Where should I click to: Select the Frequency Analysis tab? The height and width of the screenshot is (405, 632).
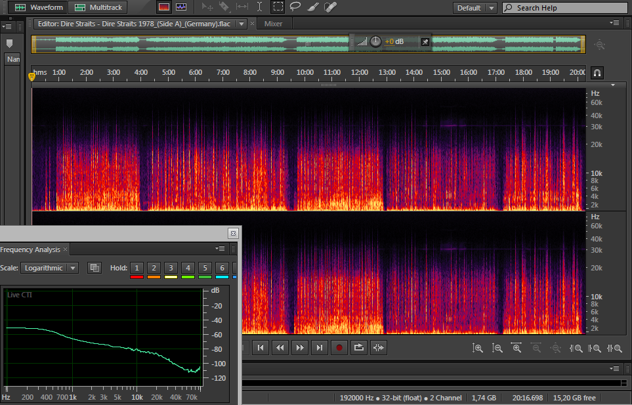point(30,249)
